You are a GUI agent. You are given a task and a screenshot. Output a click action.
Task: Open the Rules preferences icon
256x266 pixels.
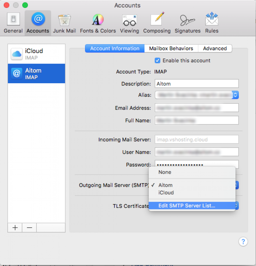[x=212, y=23]
